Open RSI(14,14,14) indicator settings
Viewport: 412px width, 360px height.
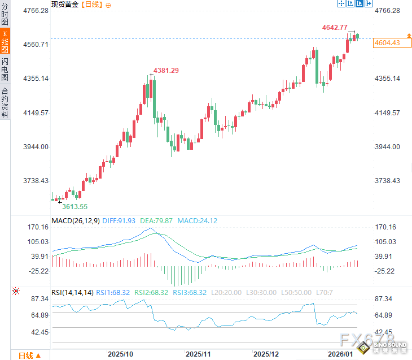pyautogui.click(x=72, y=292)
